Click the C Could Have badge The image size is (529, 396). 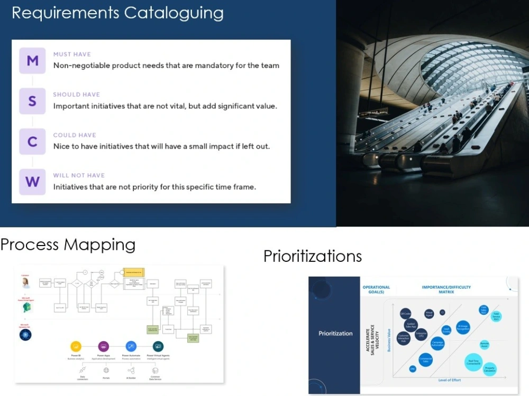tap(32, 142)
